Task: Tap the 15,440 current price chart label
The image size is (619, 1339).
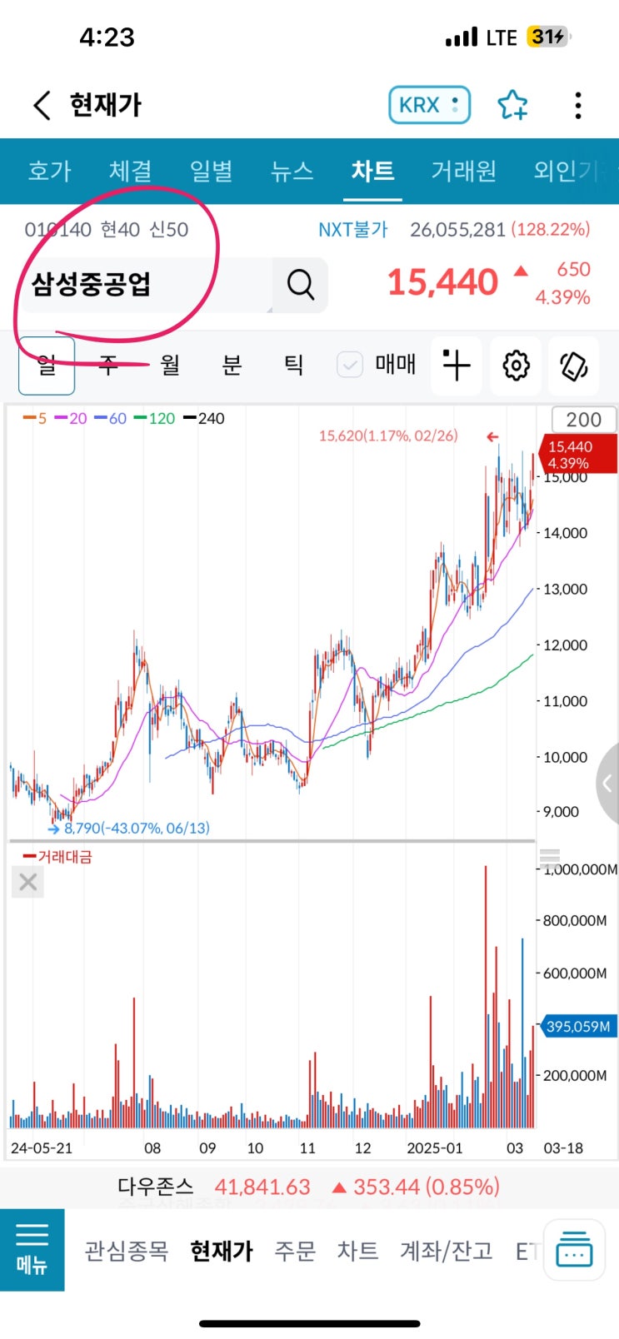Action: point(578,455)
